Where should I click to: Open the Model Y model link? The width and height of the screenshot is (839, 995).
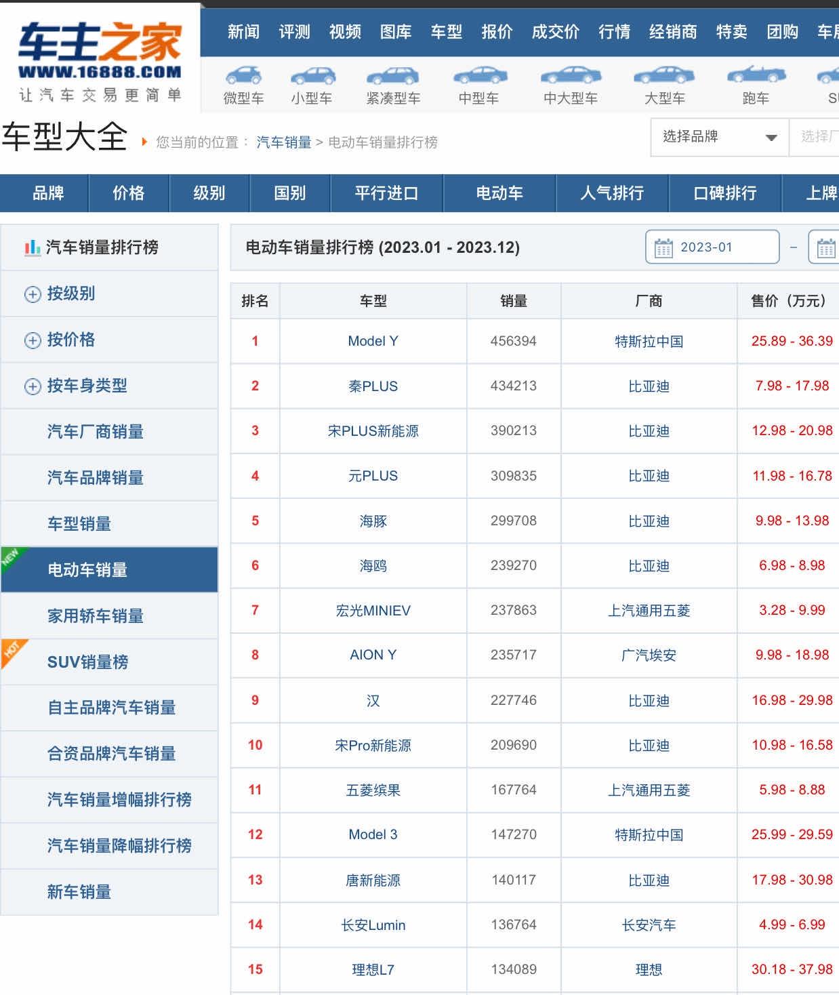[373, 341]
